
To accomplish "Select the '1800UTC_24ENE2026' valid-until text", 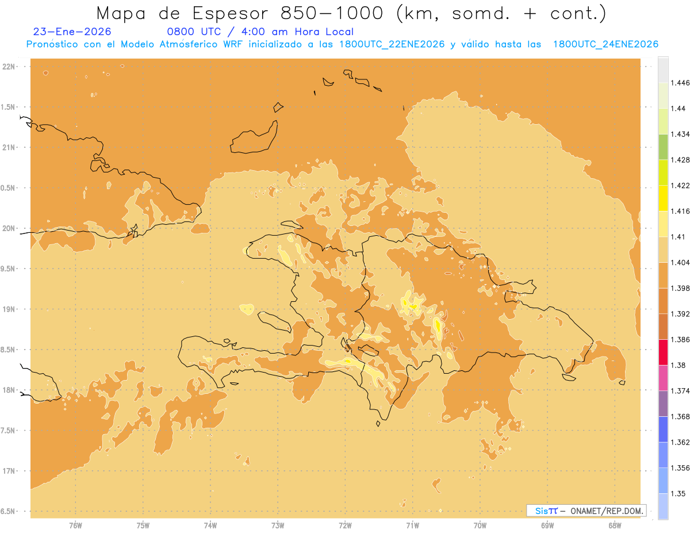I will click(x=605, y=44).
